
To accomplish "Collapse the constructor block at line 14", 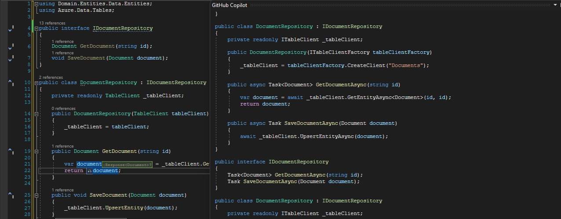I will tap(36, 114).
